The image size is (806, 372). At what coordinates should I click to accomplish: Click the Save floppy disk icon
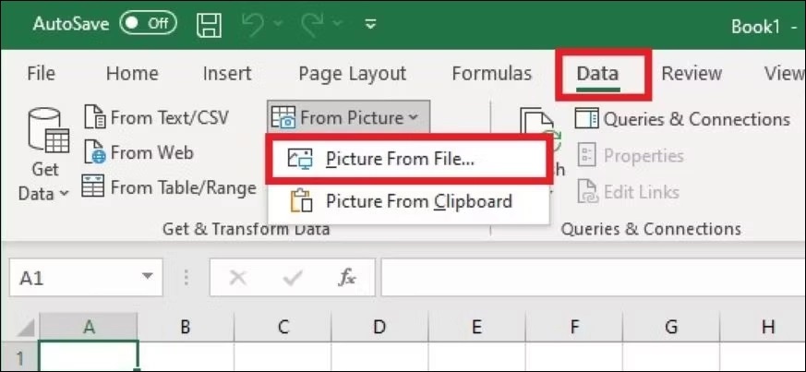(x=210, y=25)
